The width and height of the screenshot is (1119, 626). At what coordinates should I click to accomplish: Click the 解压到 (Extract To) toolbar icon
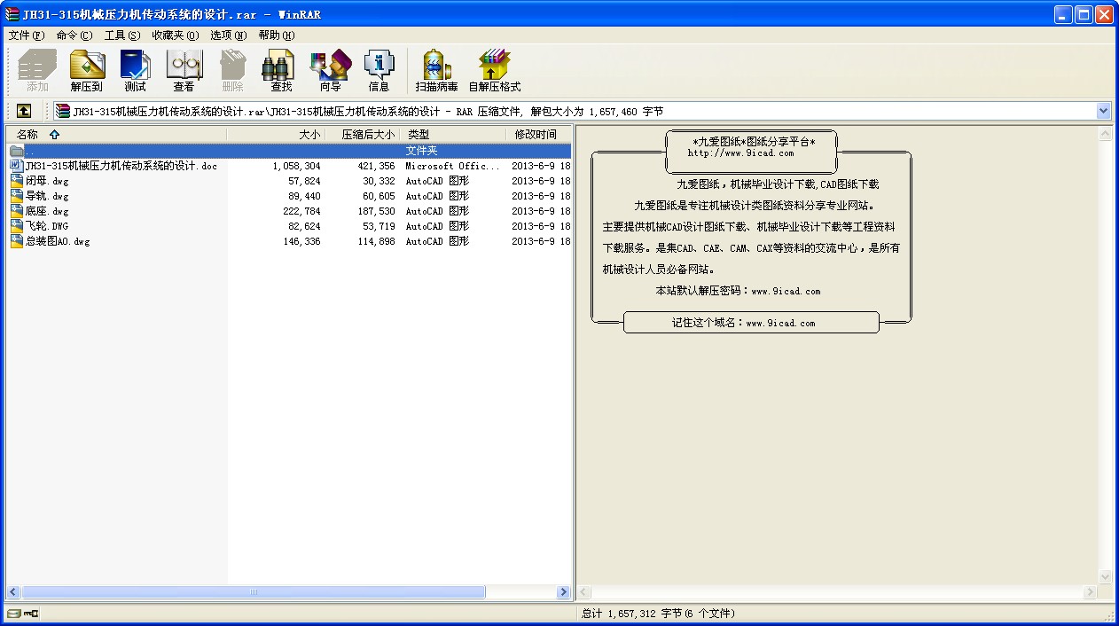click(x=86, y=71)
